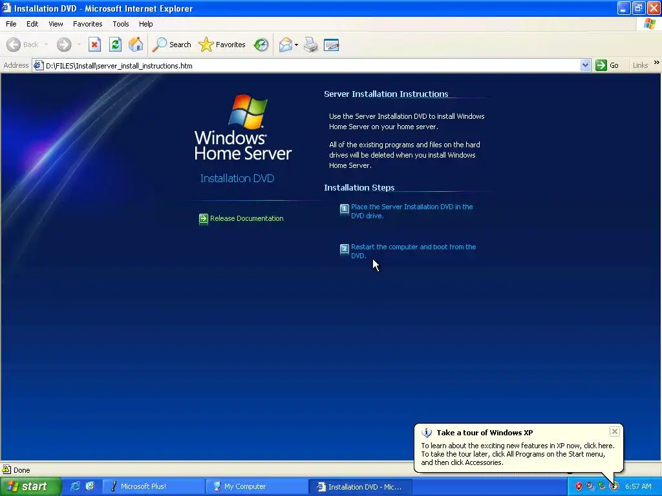Expand the Address bar dropdown
The width and height of the screenshot is (662, 496).
click(x=585, y=65)
